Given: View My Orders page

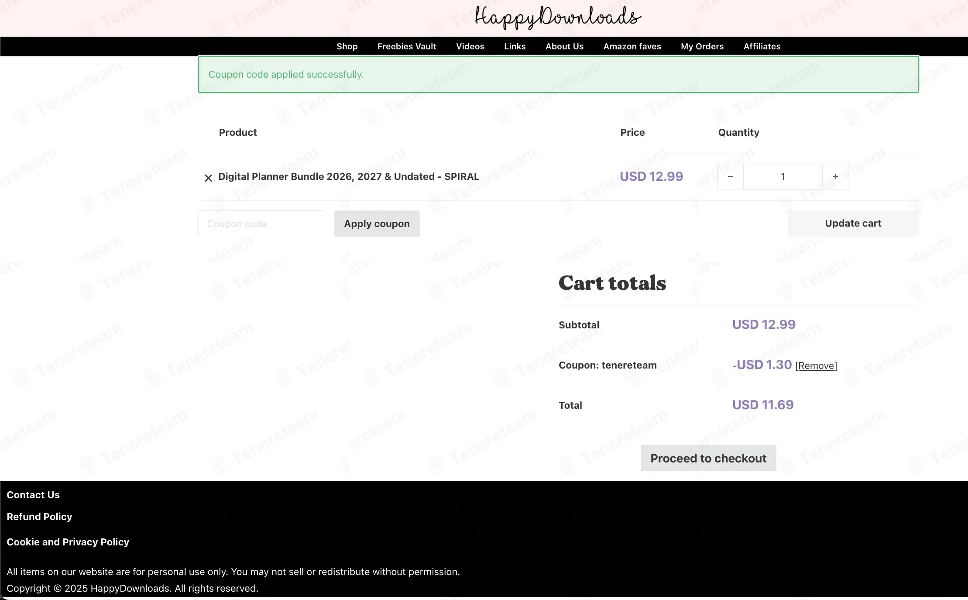Looking at the screenshot, I should coord(702,46).
